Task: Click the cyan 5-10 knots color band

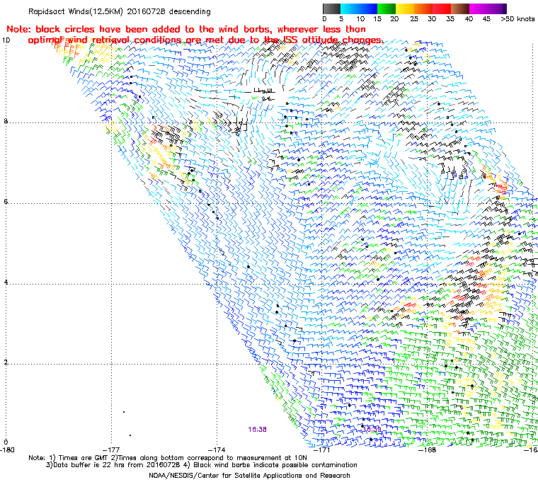Action: tap(350, 9)
